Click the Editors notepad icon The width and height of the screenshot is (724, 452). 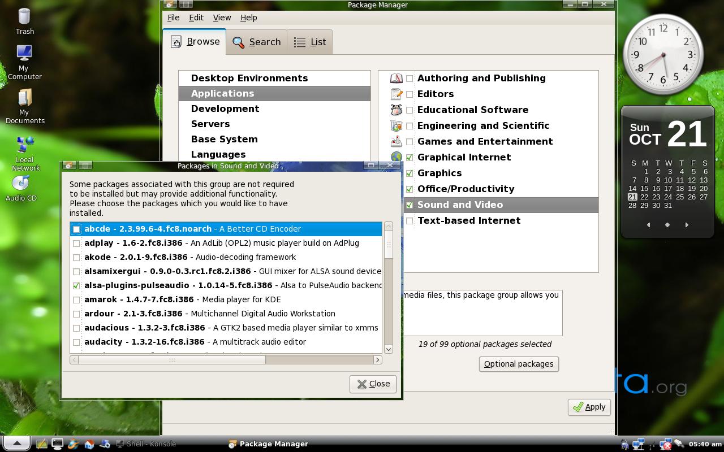tap(396, 94)
